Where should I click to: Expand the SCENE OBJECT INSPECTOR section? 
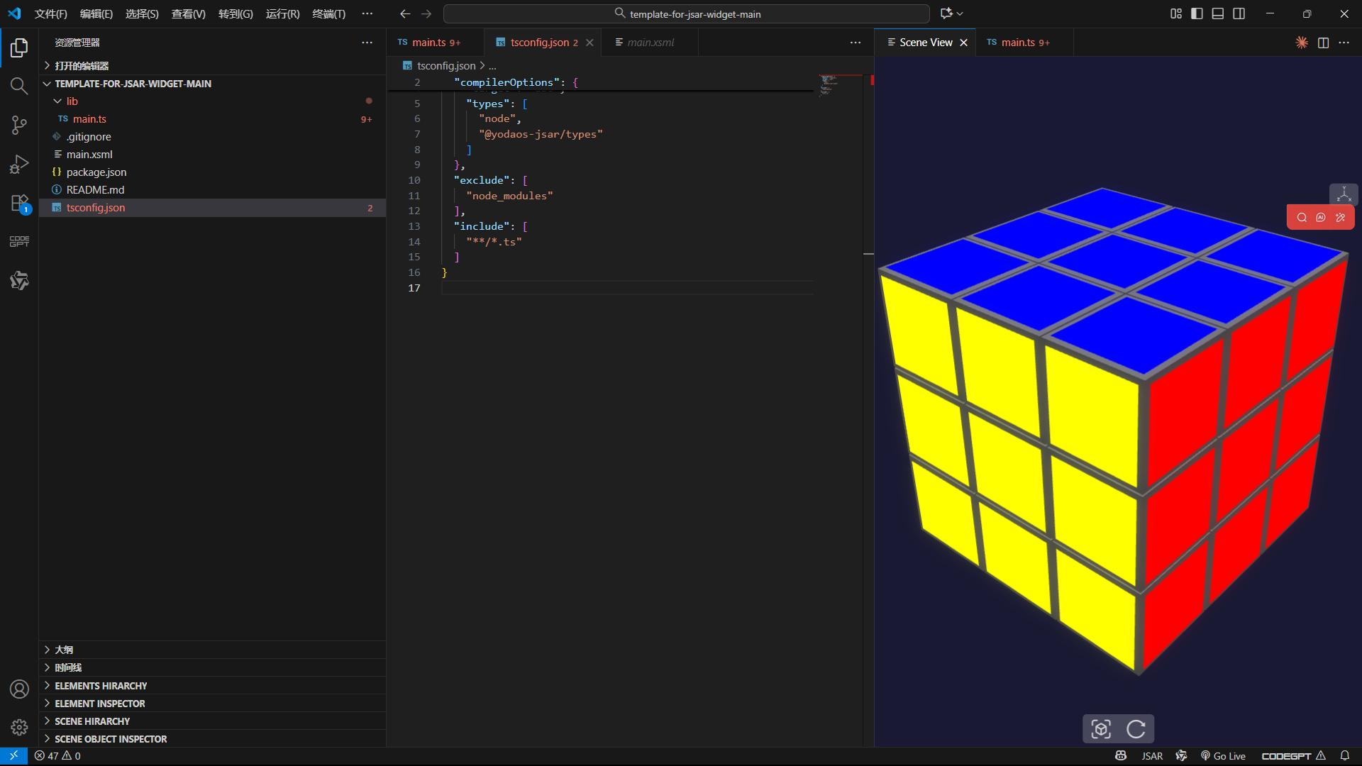point(111,739)
